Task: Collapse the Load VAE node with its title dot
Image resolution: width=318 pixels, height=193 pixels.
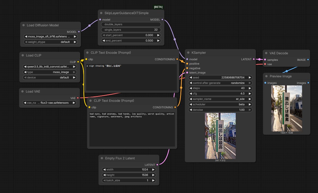Action: 23,91
